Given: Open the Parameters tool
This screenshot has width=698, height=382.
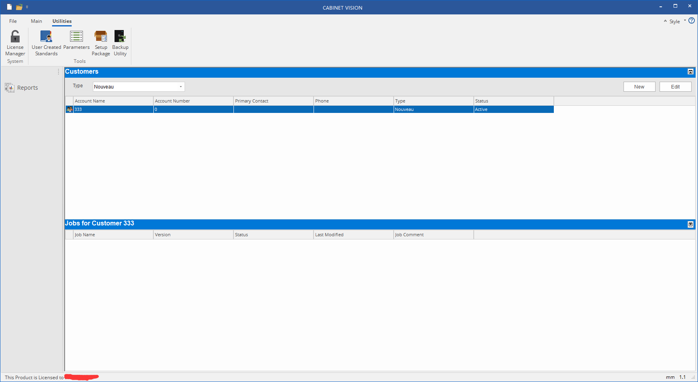Looking at the screenshot, I should click(x=76, y=40).
